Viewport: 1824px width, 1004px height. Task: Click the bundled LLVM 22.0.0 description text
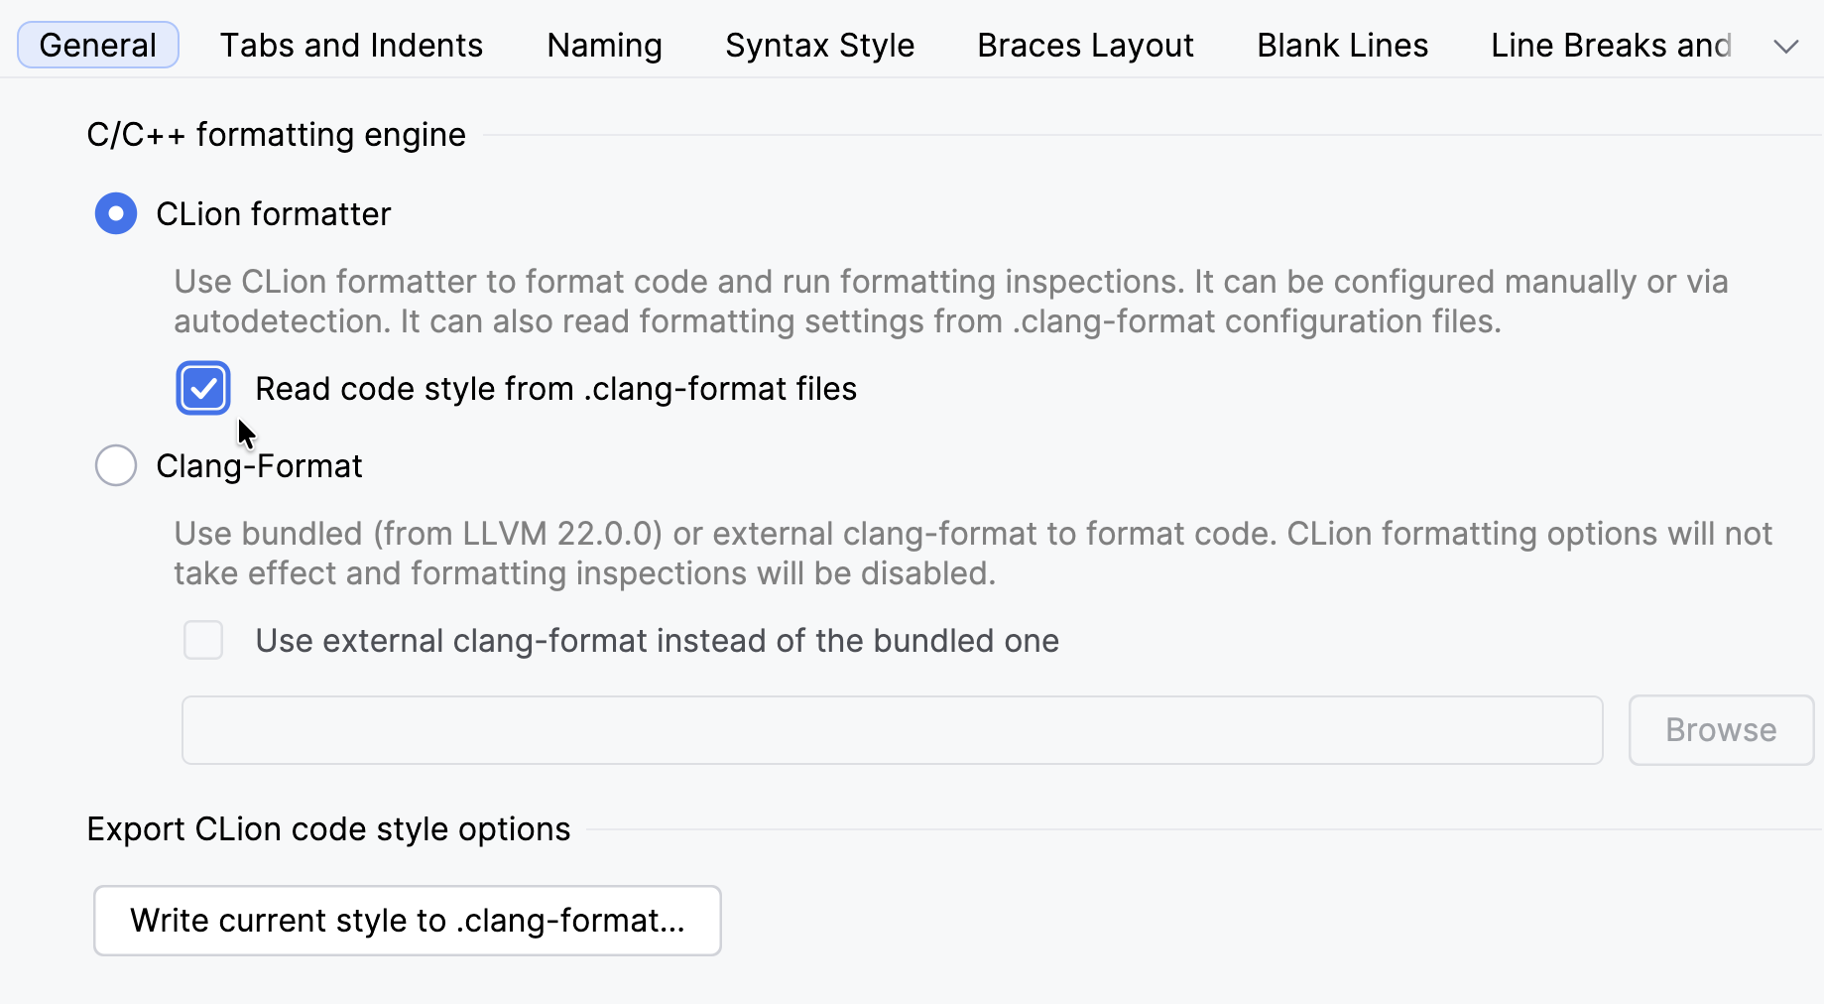(973, 554)
